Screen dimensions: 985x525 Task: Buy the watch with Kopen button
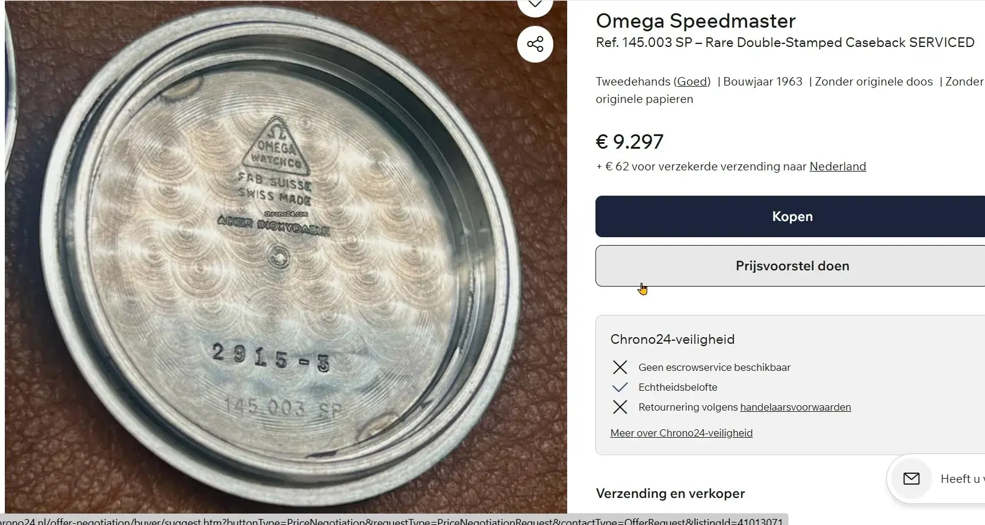click(x=790, y=216)
